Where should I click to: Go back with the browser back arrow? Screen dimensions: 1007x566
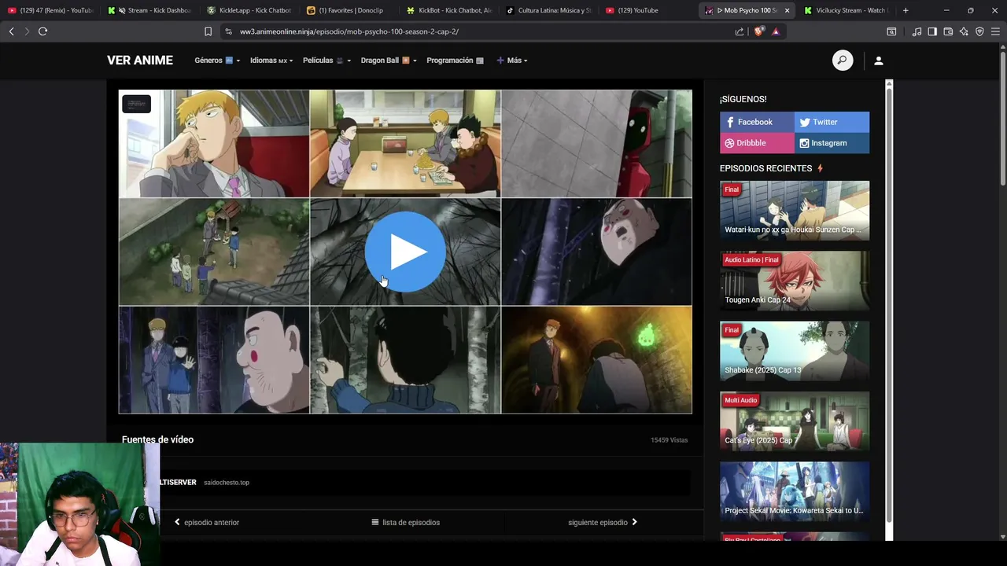(11, 31)
